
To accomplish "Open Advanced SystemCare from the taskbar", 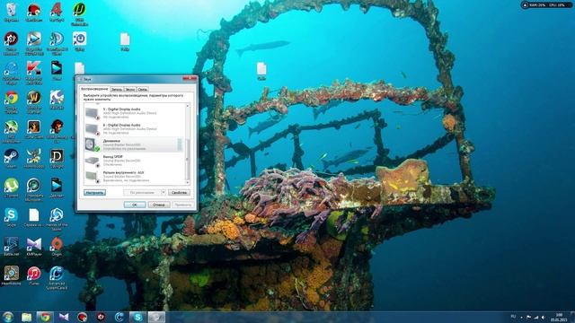I will (119, 317).
